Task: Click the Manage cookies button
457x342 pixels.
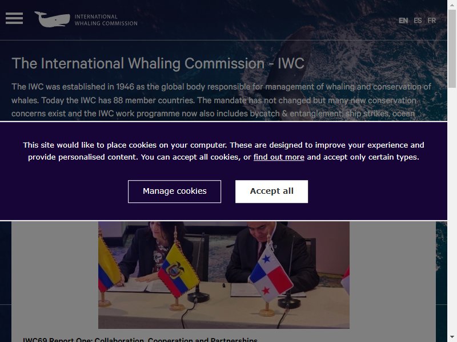Action: pyautogui.click(x=175, y=192)
